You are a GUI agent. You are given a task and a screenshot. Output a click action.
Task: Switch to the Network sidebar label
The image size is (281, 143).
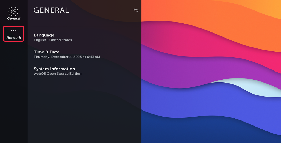pyautogui.click(x=14, y=38)
